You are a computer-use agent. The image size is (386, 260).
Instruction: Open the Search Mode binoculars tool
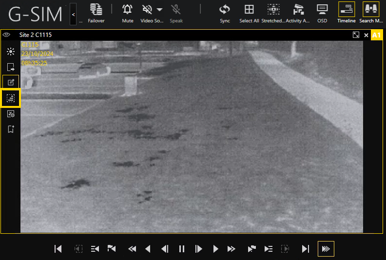point(371,13)
